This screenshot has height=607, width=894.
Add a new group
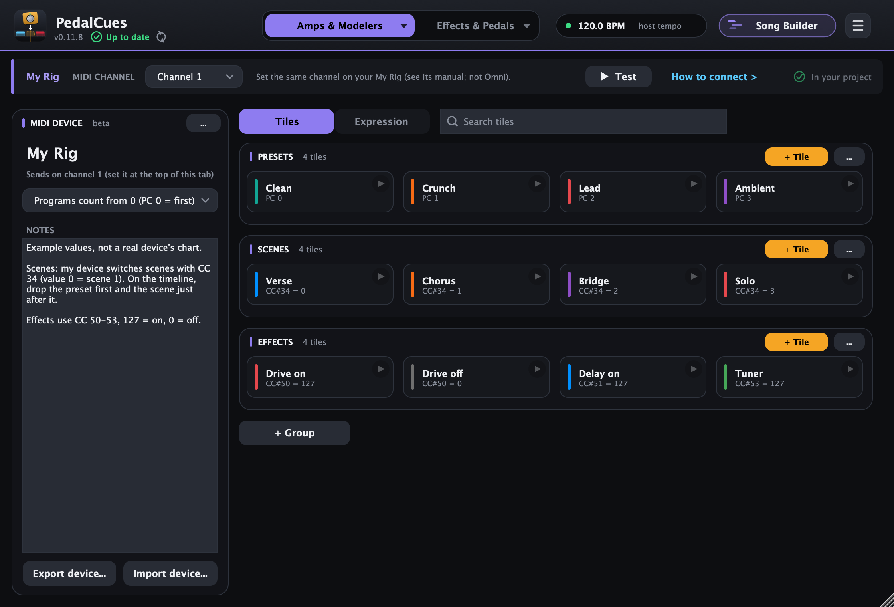click(295, 433)
